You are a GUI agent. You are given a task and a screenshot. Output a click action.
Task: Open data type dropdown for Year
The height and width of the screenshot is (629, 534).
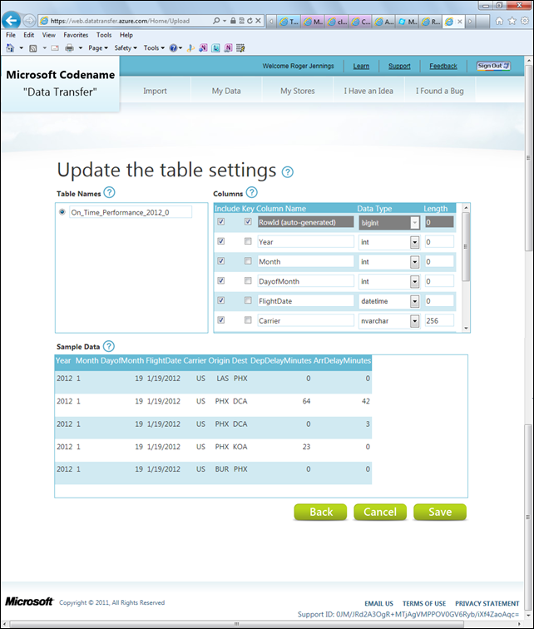click(414, 242)
